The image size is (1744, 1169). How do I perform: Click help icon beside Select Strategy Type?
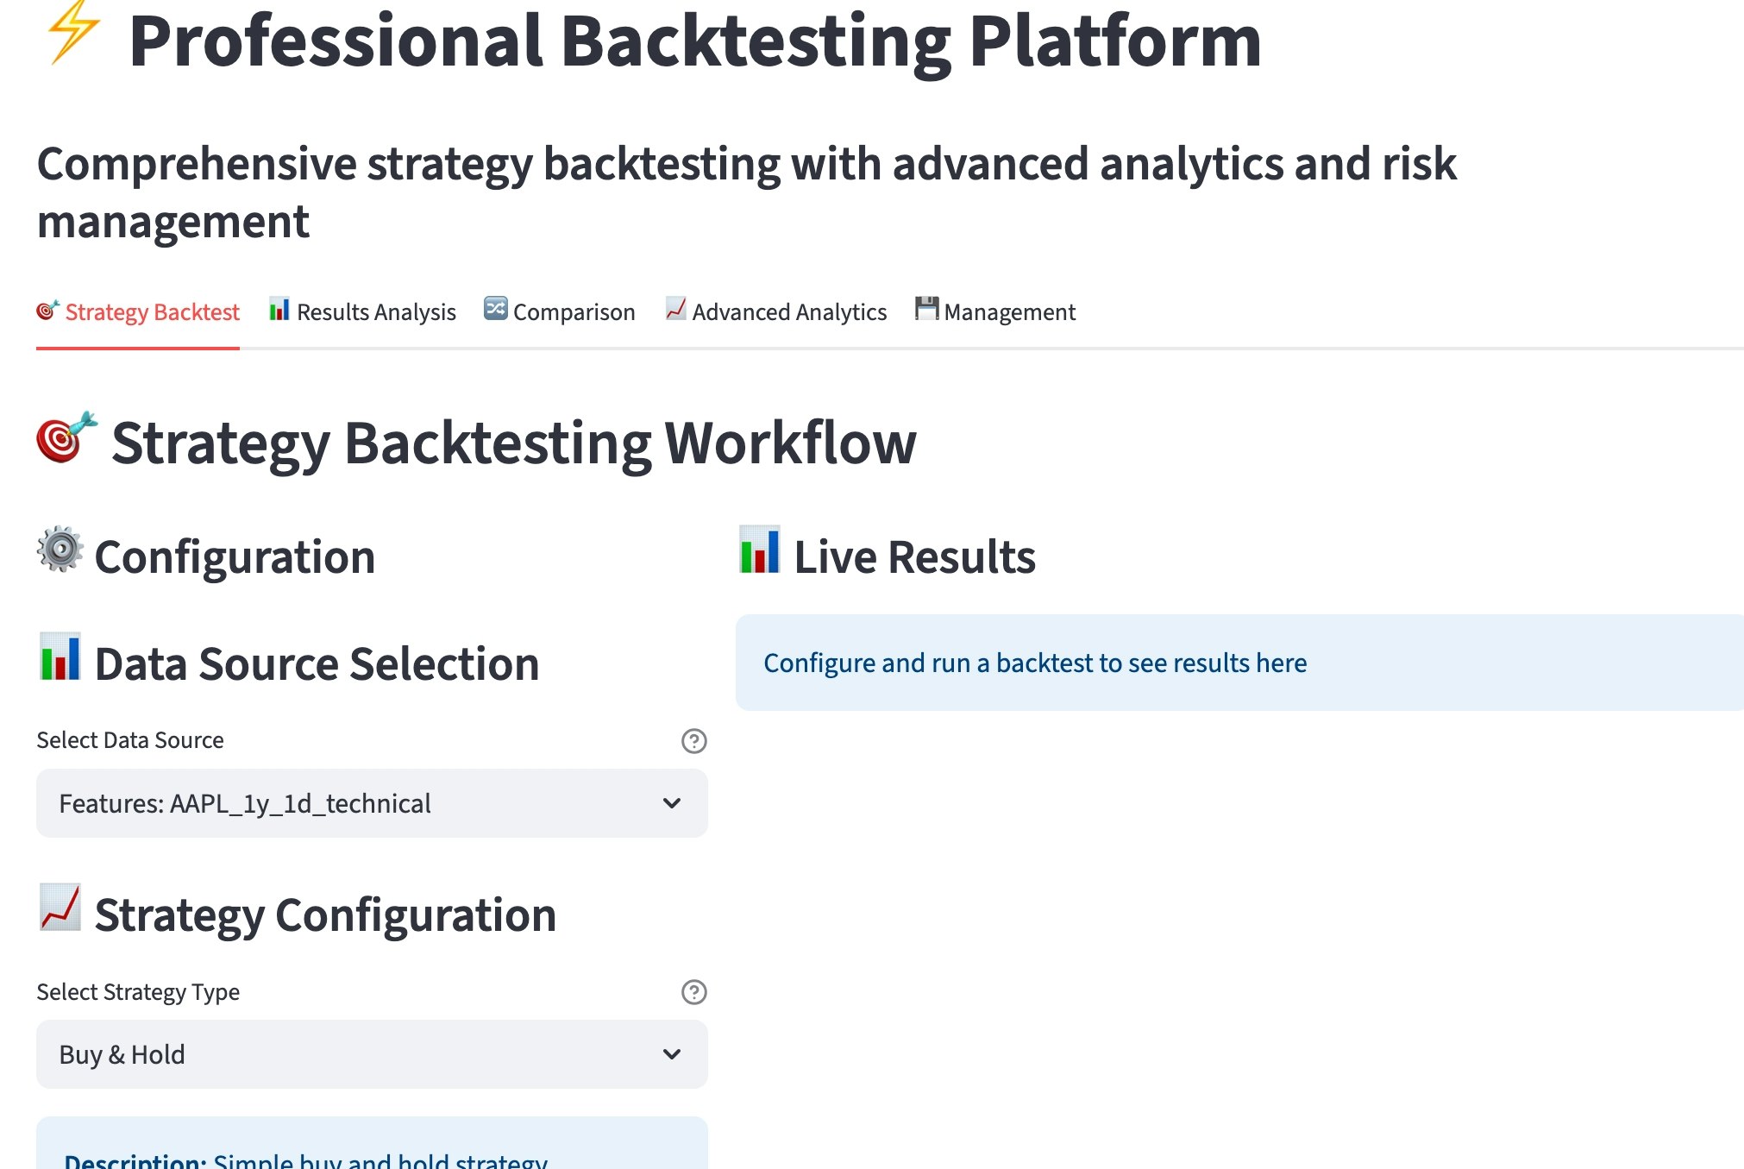693,992
